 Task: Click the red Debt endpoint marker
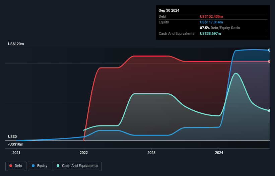point(269,62)
